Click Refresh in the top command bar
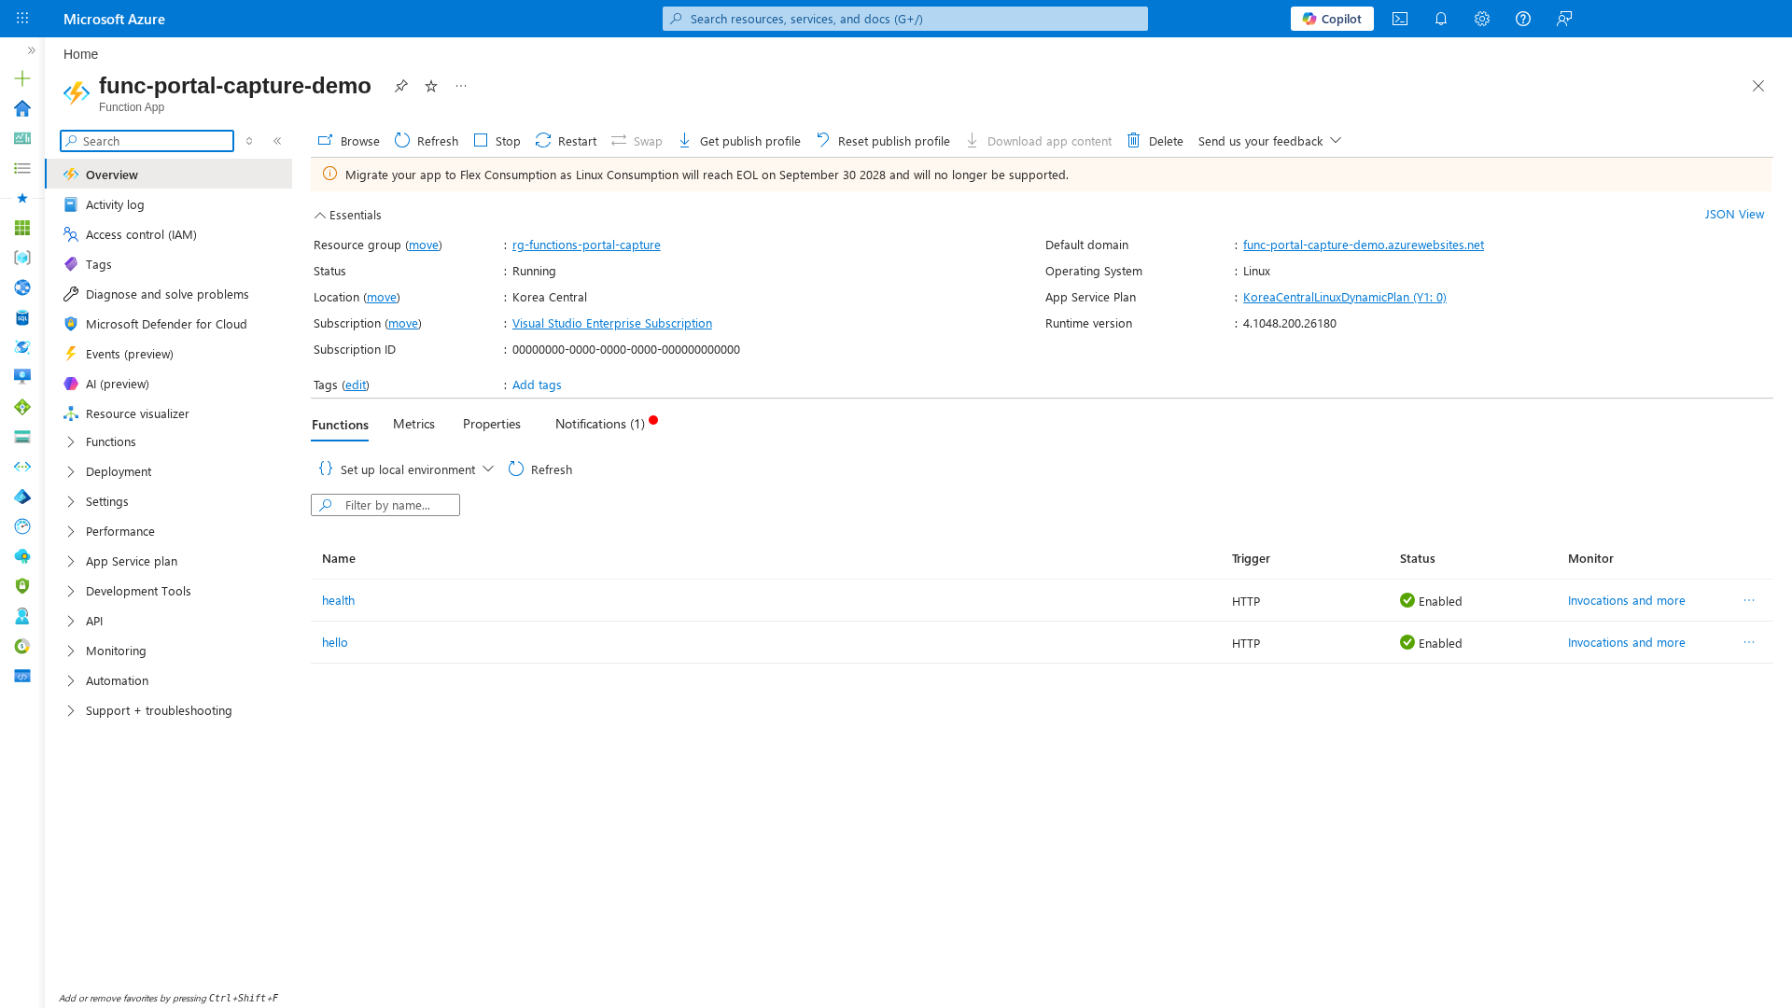The height and width of the screenshot is (1008, 1792). click(427, 141)
